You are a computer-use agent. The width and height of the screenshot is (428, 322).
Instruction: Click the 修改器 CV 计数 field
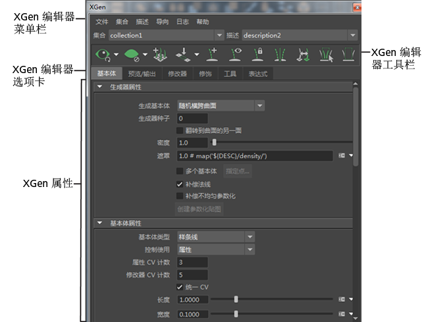[192, 275]
